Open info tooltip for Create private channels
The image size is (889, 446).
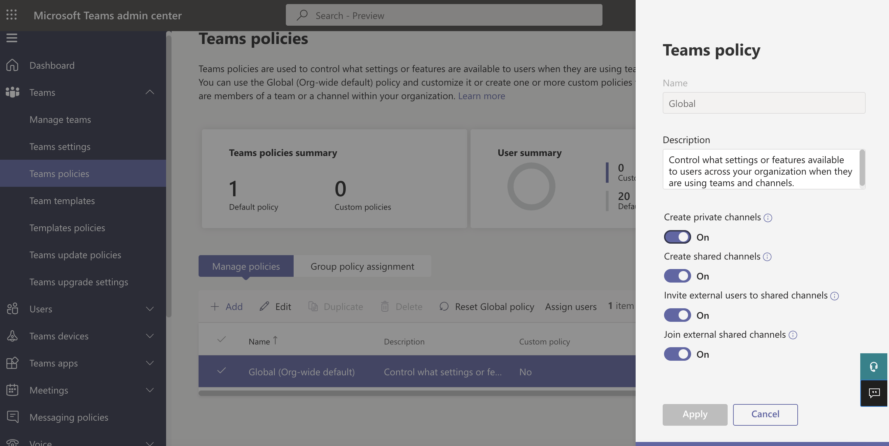point(768,218)
